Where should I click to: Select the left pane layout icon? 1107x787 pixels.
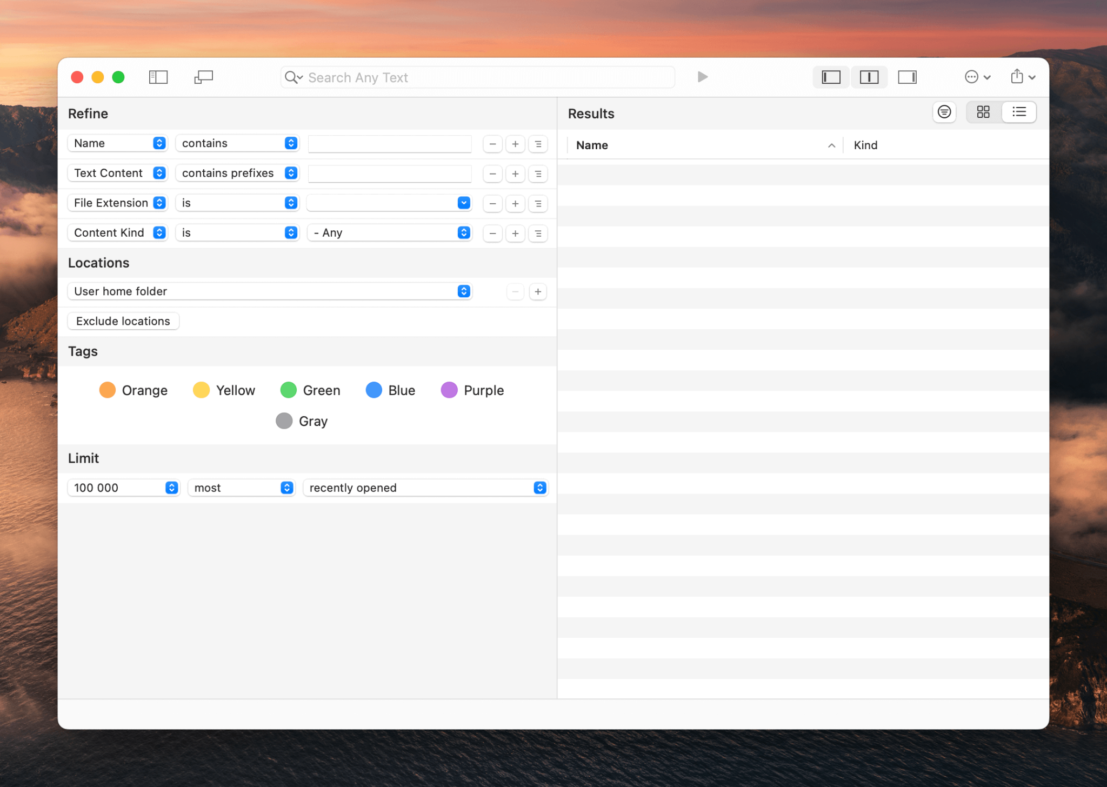pyautogui.click(x=830, y=77)
